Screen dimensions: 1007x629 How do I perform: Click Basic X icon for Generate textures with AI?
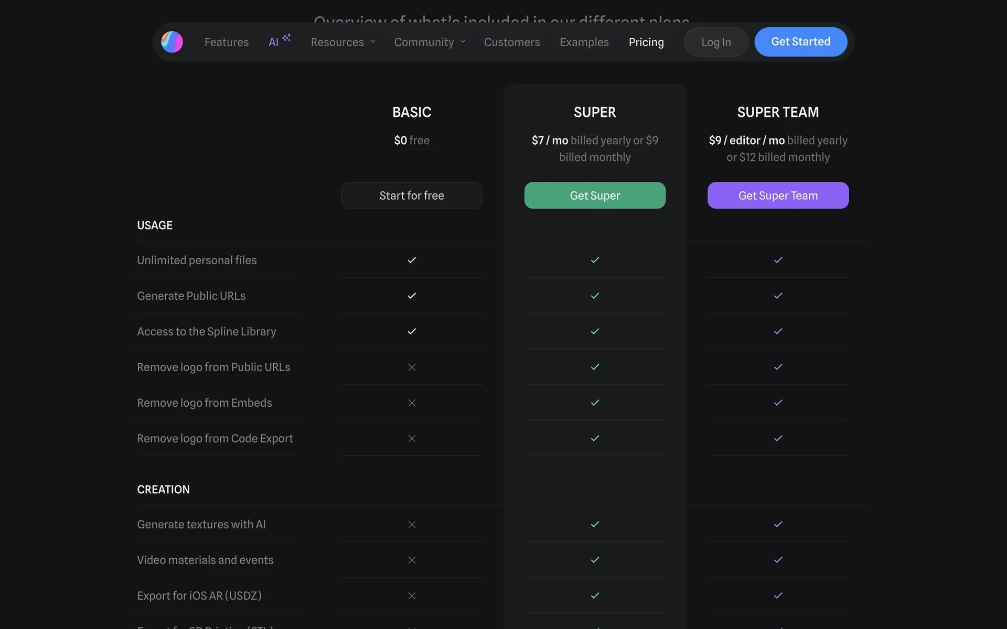coord(412,524)
